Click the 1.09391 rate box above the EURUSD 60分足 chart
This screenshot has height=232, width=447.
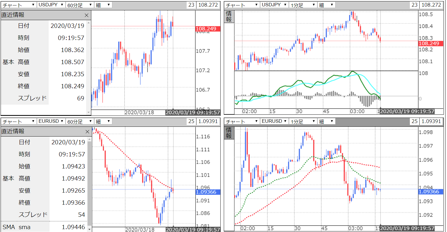[208, 121]
